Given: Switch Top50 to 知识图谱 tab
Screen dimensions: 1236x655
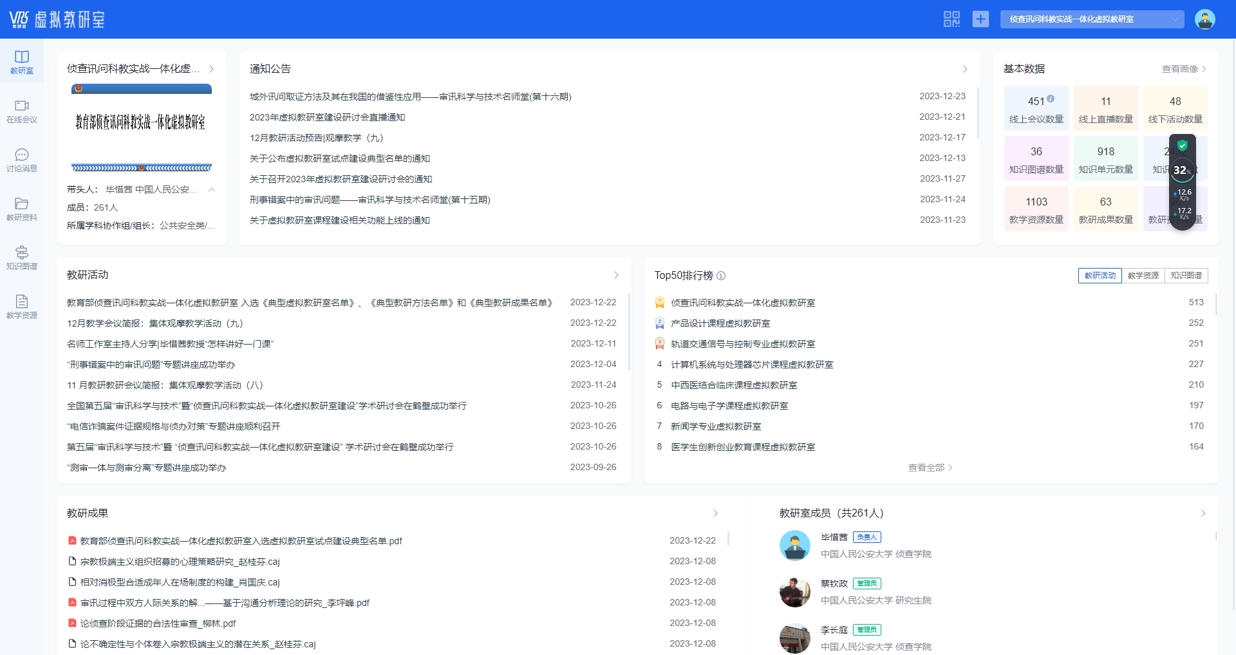Looking at the screenshot, I should pyautogui.click(x=1186, y=276).
